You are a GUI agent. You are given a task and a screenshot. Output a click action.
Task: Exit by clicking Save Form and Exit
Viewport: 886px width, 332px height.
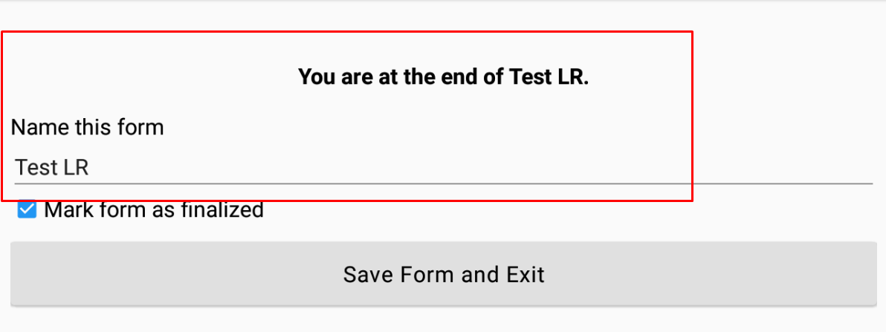[443, 274]
